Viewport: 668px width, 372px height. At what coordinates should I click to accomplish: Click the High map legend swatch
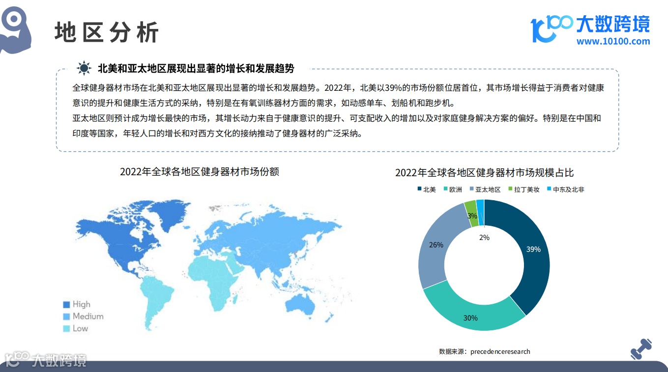(66, 304)
